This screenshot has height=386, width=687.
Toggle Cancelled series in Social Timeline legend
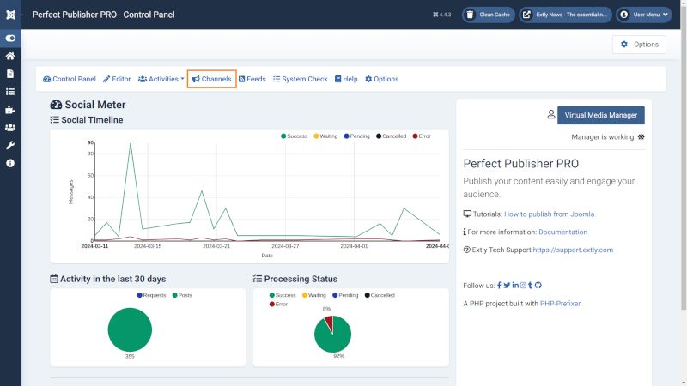(x=391, y=136)
